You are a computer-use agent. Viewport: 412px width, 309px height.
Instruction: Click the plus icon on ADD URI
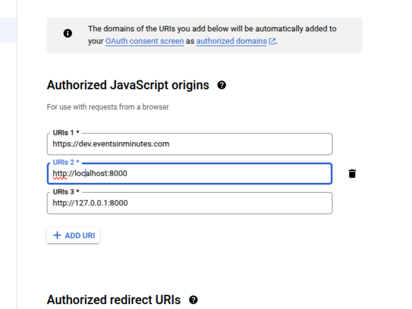click(x=57, y=235)
